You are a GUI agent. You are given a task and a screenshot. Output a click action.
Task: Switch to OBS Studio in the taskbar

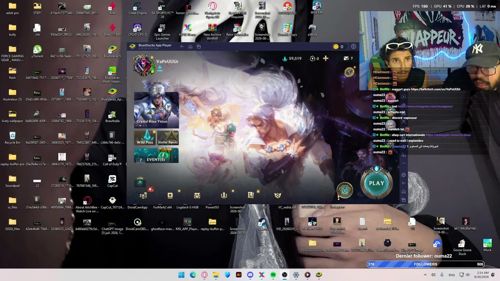[x=284, y=275]
